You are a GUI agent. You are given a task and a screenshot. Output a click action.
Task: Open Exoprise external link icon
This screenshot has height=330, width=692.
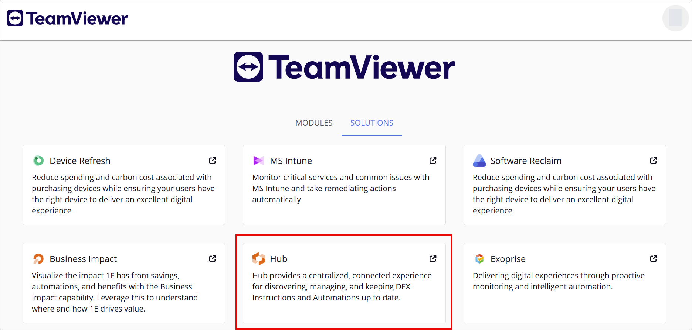(654, 259)
